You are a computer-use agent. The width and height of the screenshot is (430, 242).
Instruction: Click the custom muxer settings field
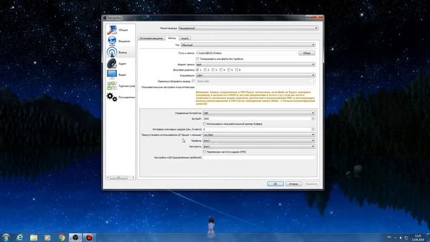255,87
